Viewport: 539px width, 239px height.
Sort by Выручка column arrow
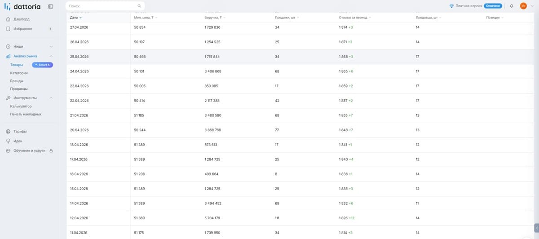click(x=225, y=18)
